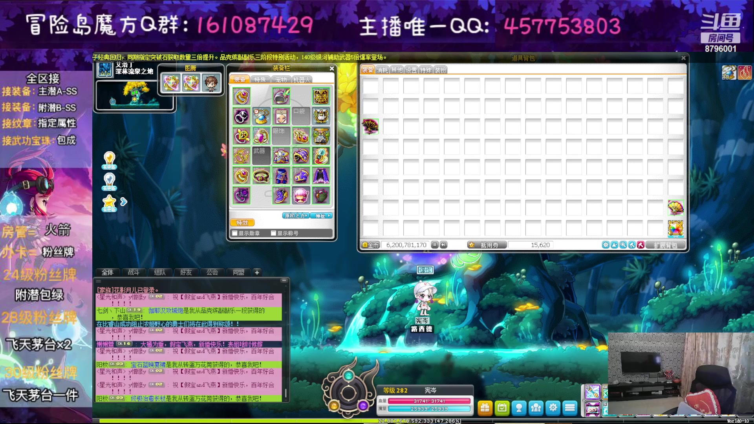The height and width of the screenshot is (424, 754).
Task: Open the 其他 tab in inventory
Action: [x=397, y=70]
